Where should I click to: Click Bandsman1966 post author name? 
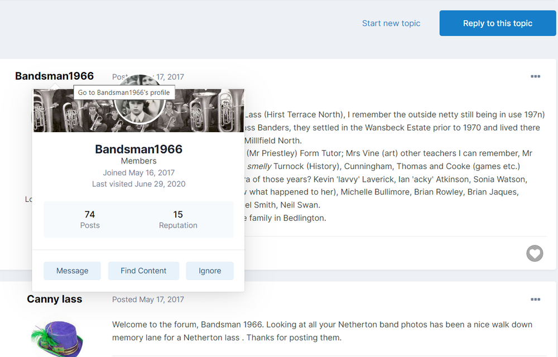(x=55, y=76)
